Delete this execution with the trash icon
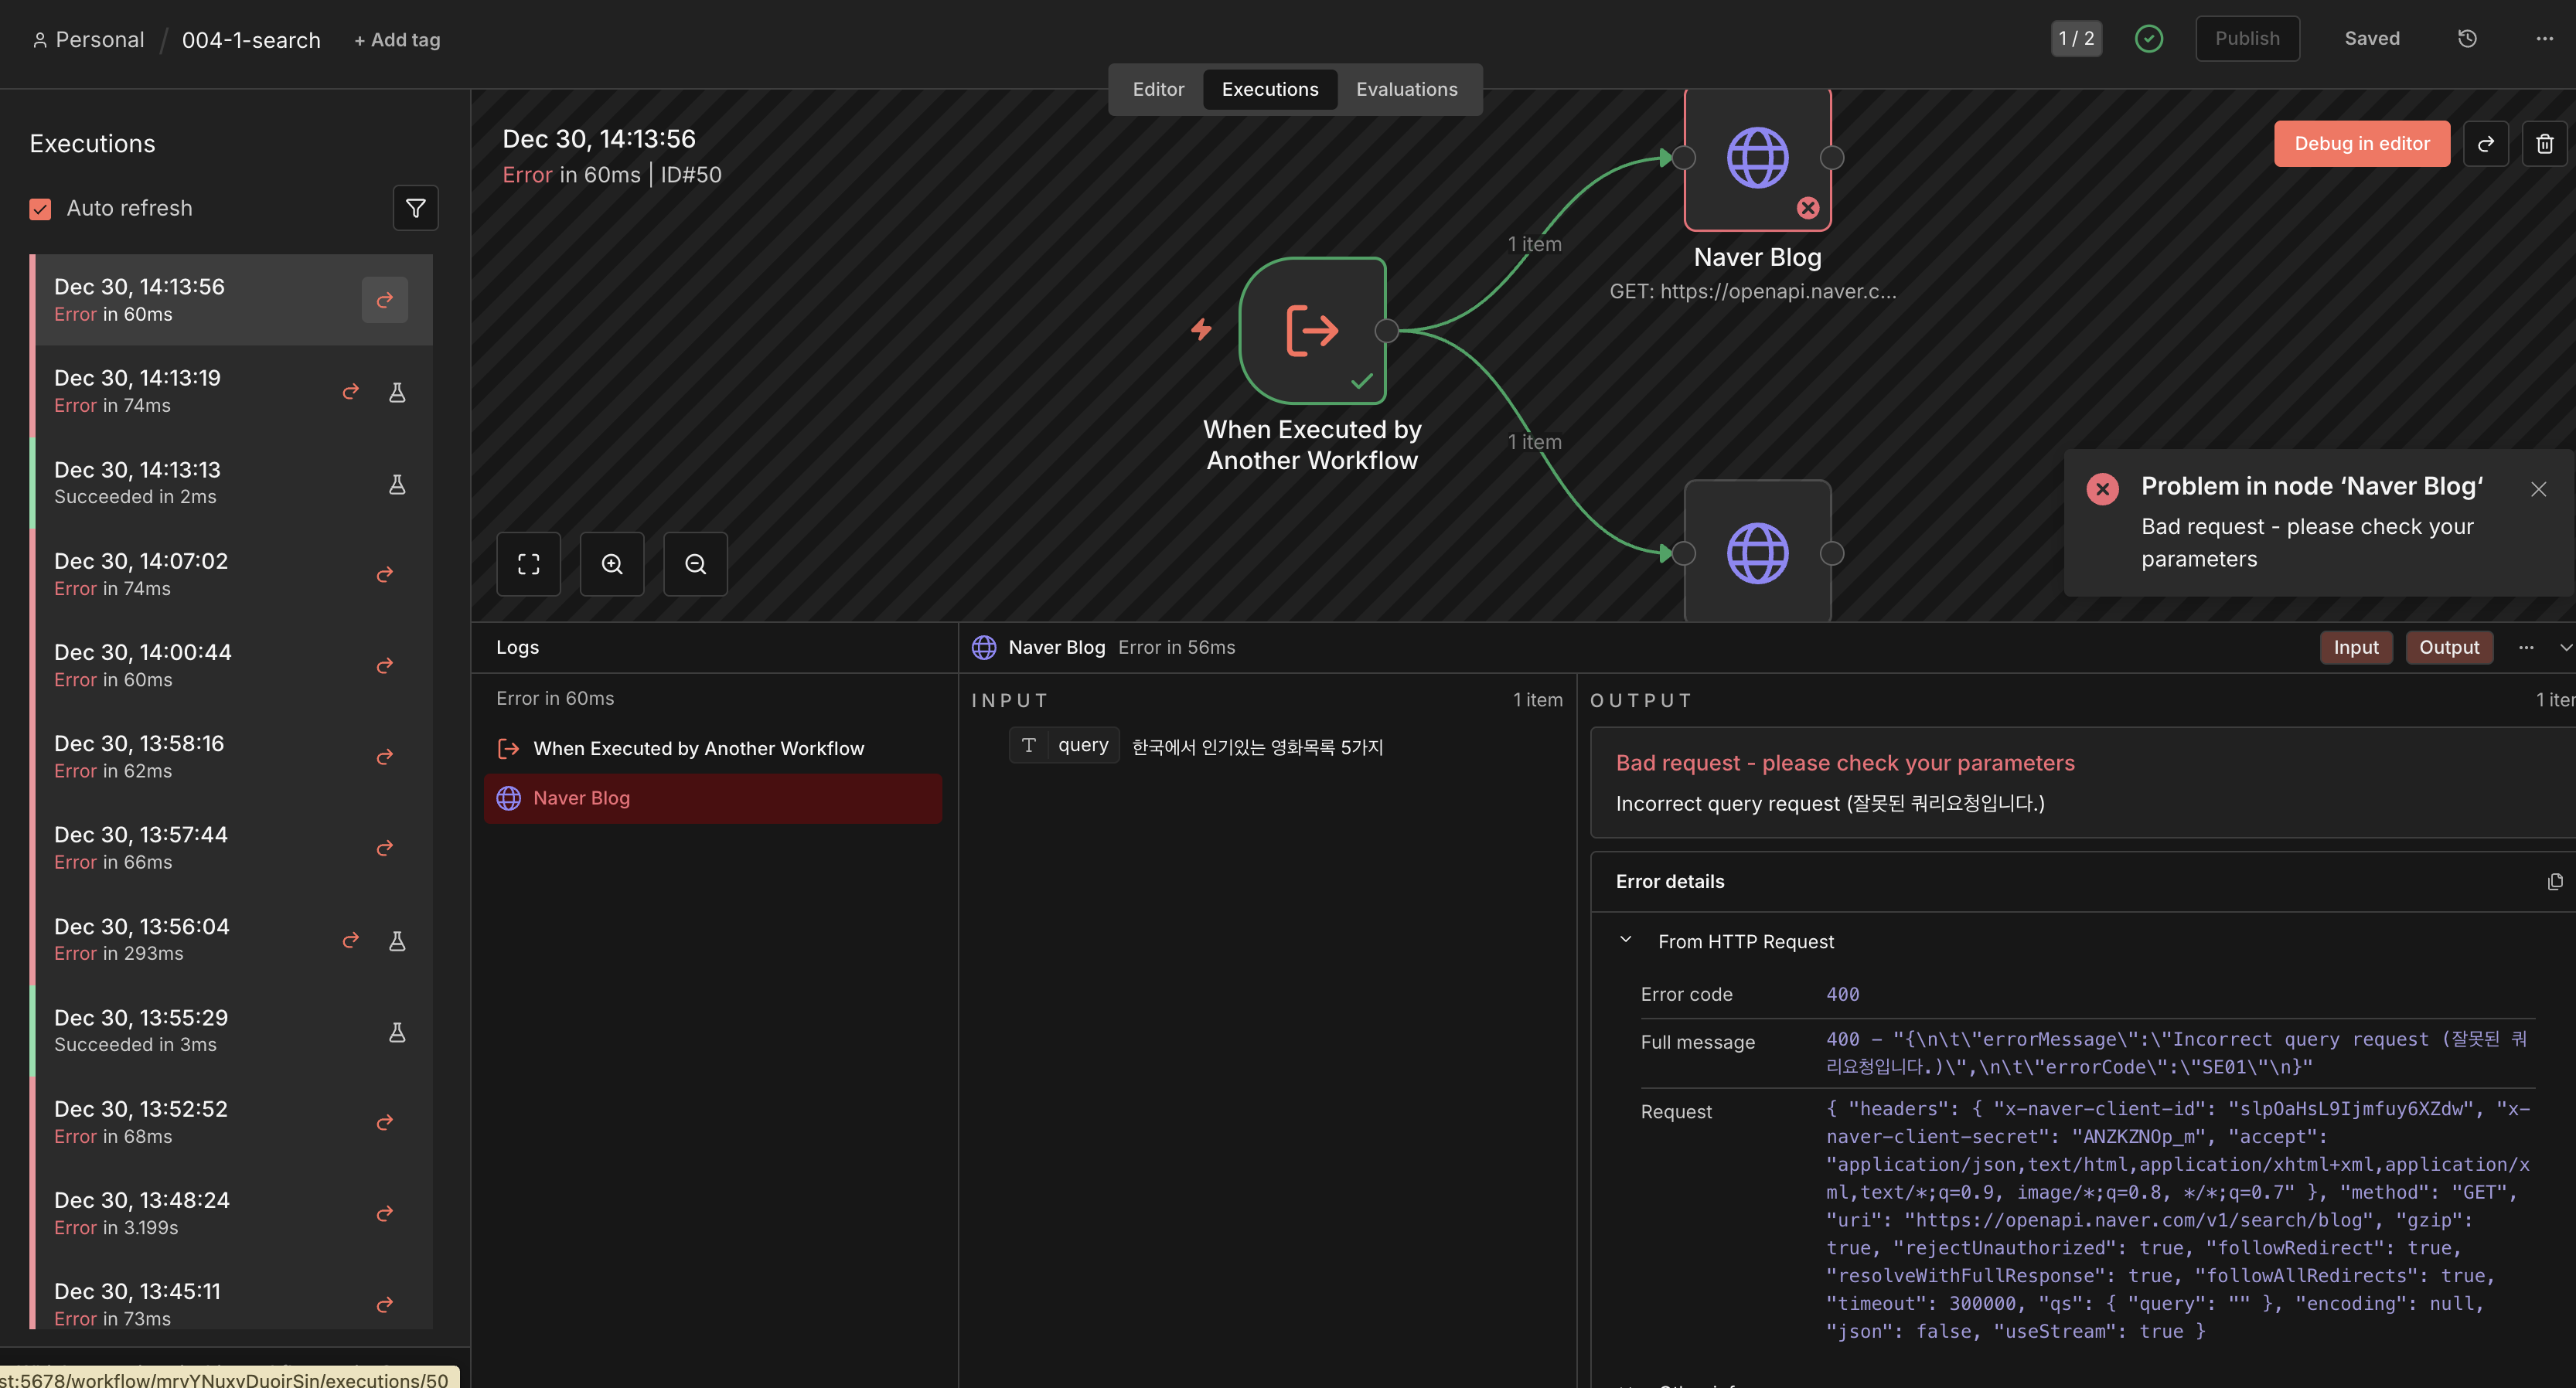 (x=2544, y=144)
